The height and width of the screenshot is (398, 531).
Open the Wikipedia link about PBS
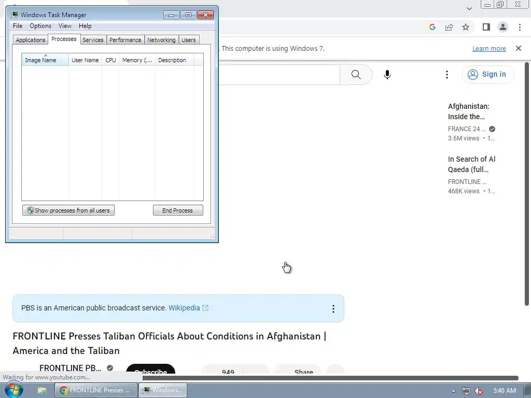(x=188, y=308)
